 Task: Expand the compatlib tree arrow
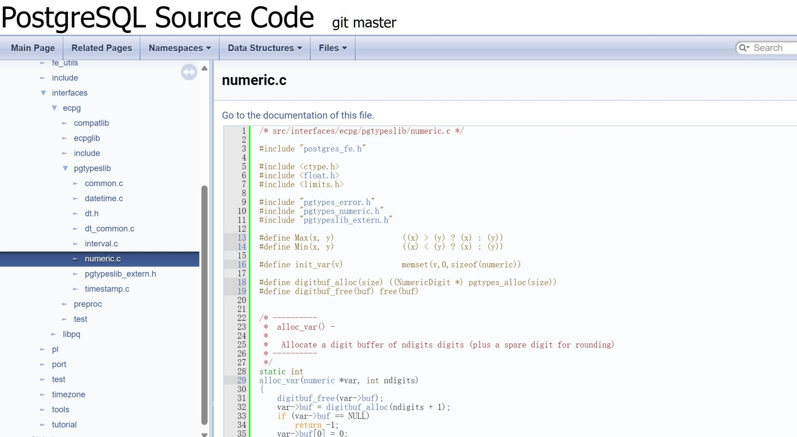[65, 123]
